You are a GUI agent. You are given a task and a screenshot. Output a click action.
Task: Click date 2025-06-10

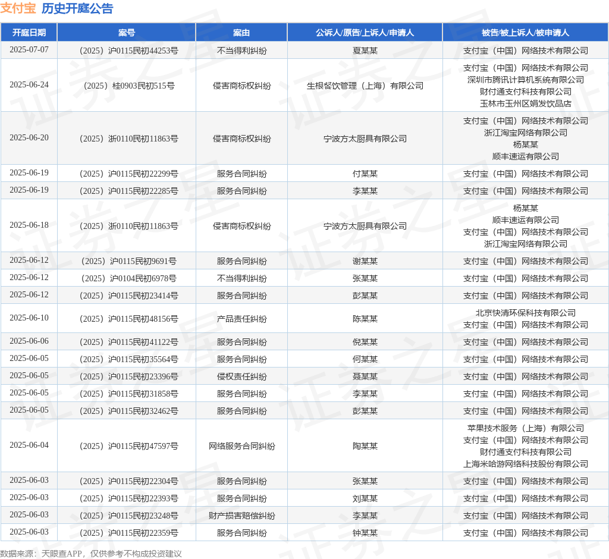[x=29, y=318]
